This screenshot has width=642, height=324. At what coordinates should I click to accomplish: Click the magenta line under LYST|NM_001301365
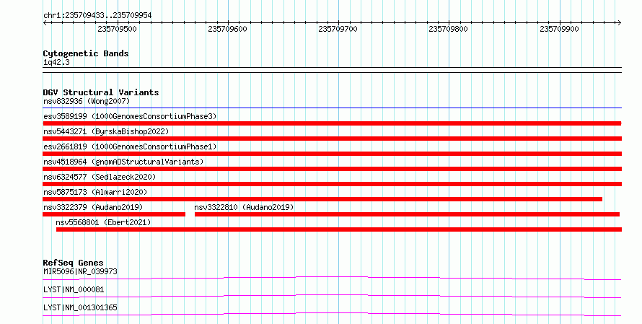(332, 314)
